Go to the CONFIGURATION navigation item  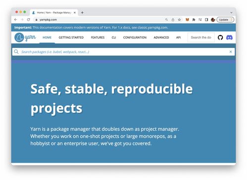(x=135, y=38)
